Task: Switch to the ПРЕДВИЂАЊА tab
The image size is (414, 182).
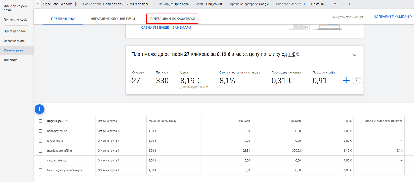Action: (63, 19)
